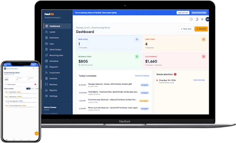Screen dimensions: 236x143
Task: Click the HaulHQ logo in sidebar
Action: pos(49,14)
